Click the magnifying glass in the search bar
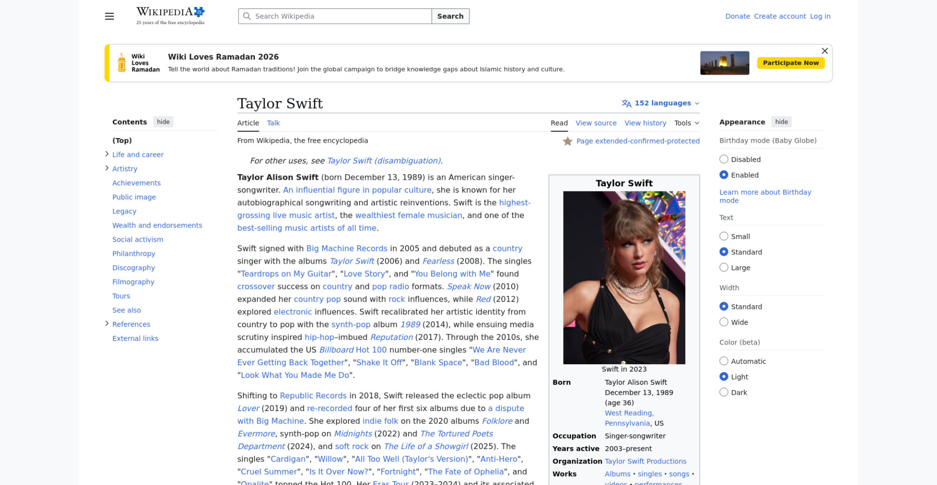 pyautogui.click(x=247, y=16)
